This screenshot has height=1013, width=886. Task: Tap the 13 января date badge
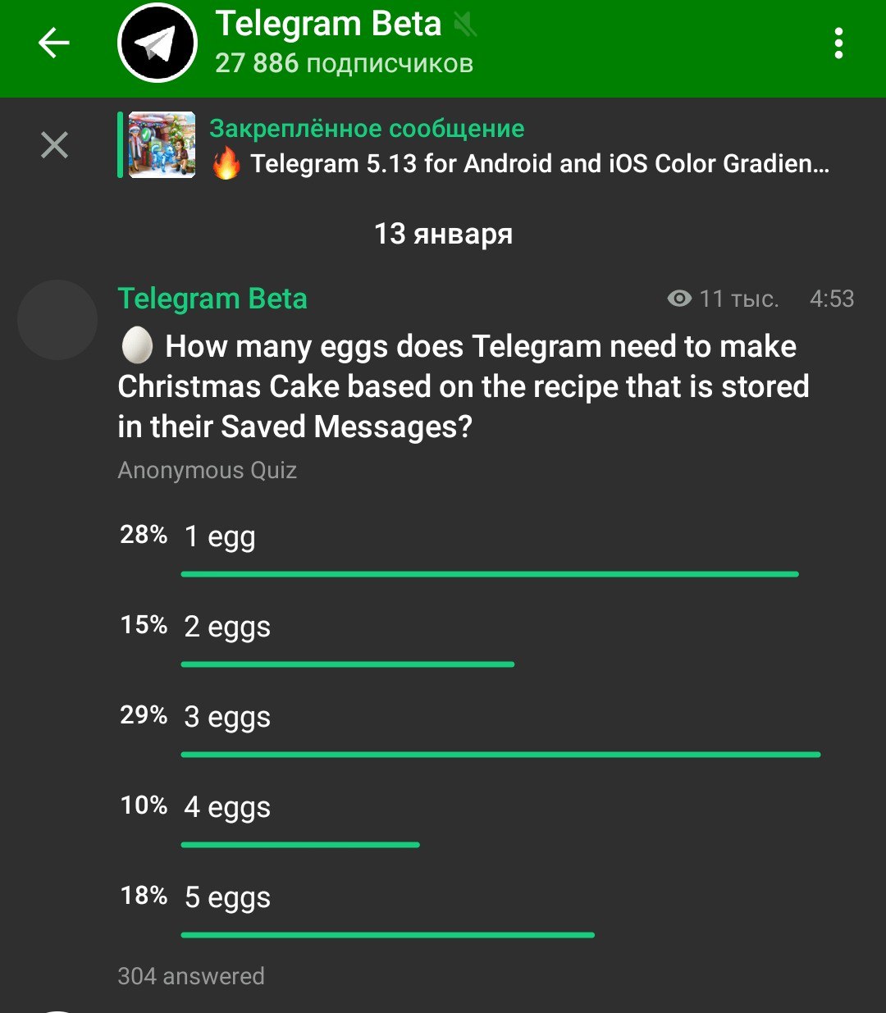(x=443, y=235)
